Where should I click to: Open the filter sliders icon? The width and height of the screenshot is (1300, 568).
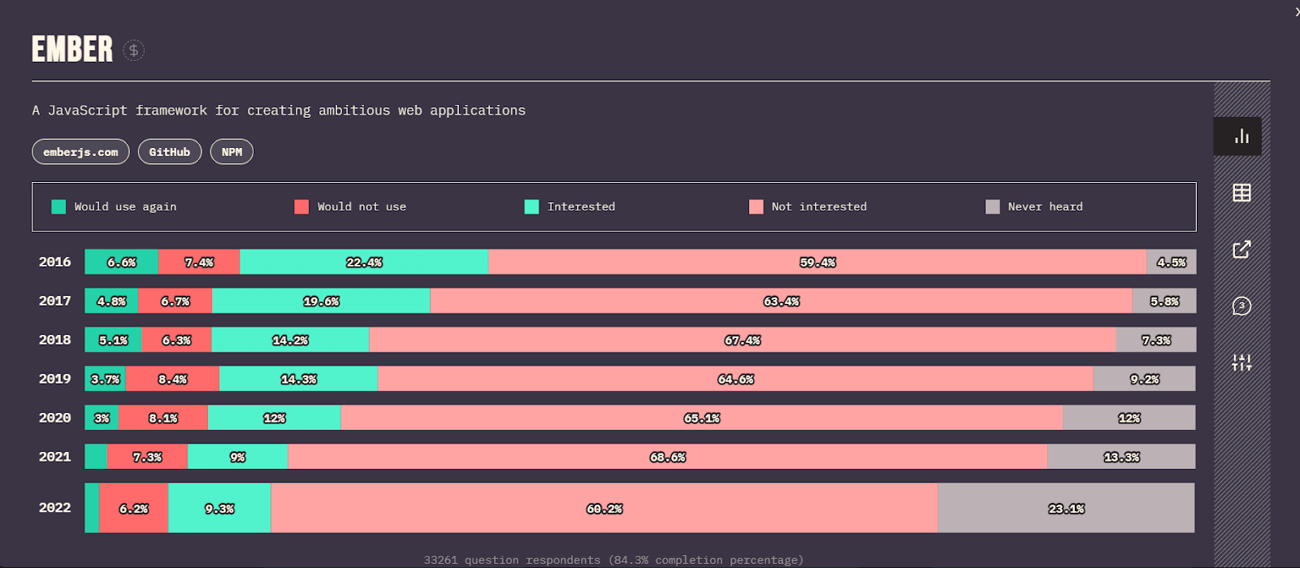point(1241,362)
